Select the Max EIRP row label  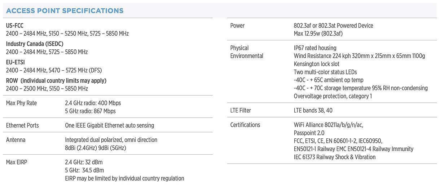17,162
